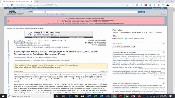Click About author manuscripts in the HHS banner

(x=41, y=37)
